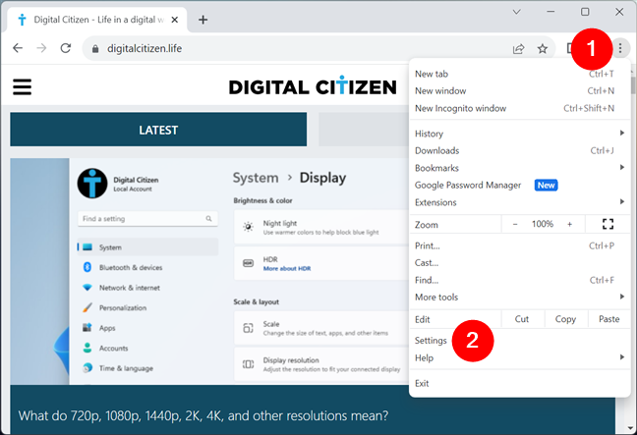
Task: Open the Chrome three-dot menu button
Action: [620, 48]
